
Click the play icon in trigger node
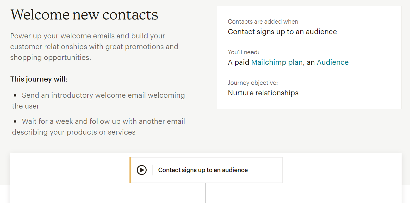coord(142,170)
